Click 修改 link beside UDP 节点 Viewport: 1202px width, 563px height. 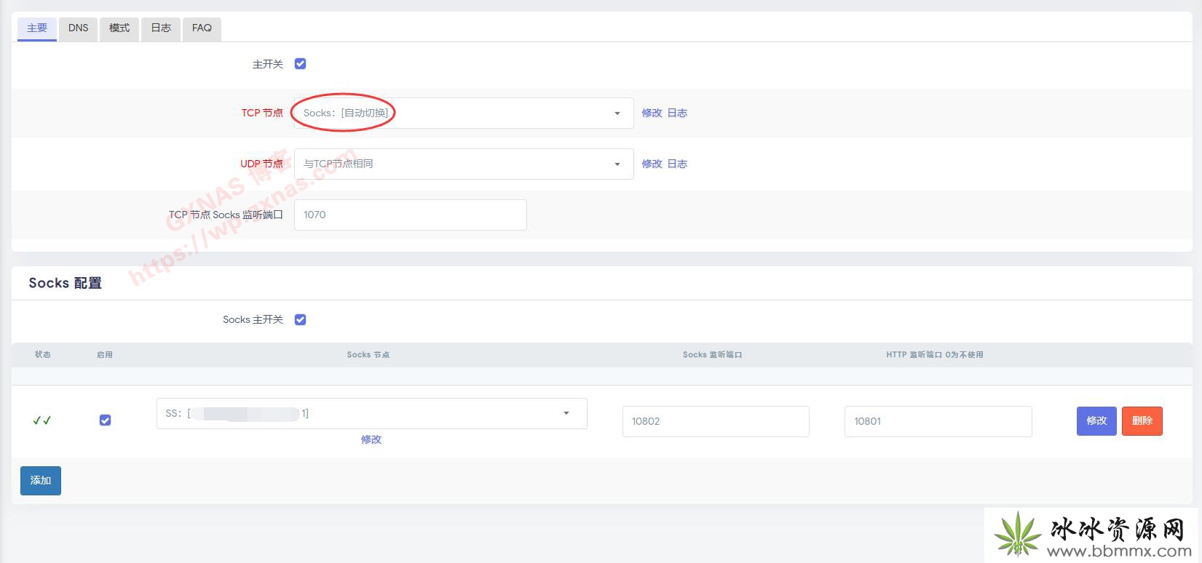[x=652, y=164]
